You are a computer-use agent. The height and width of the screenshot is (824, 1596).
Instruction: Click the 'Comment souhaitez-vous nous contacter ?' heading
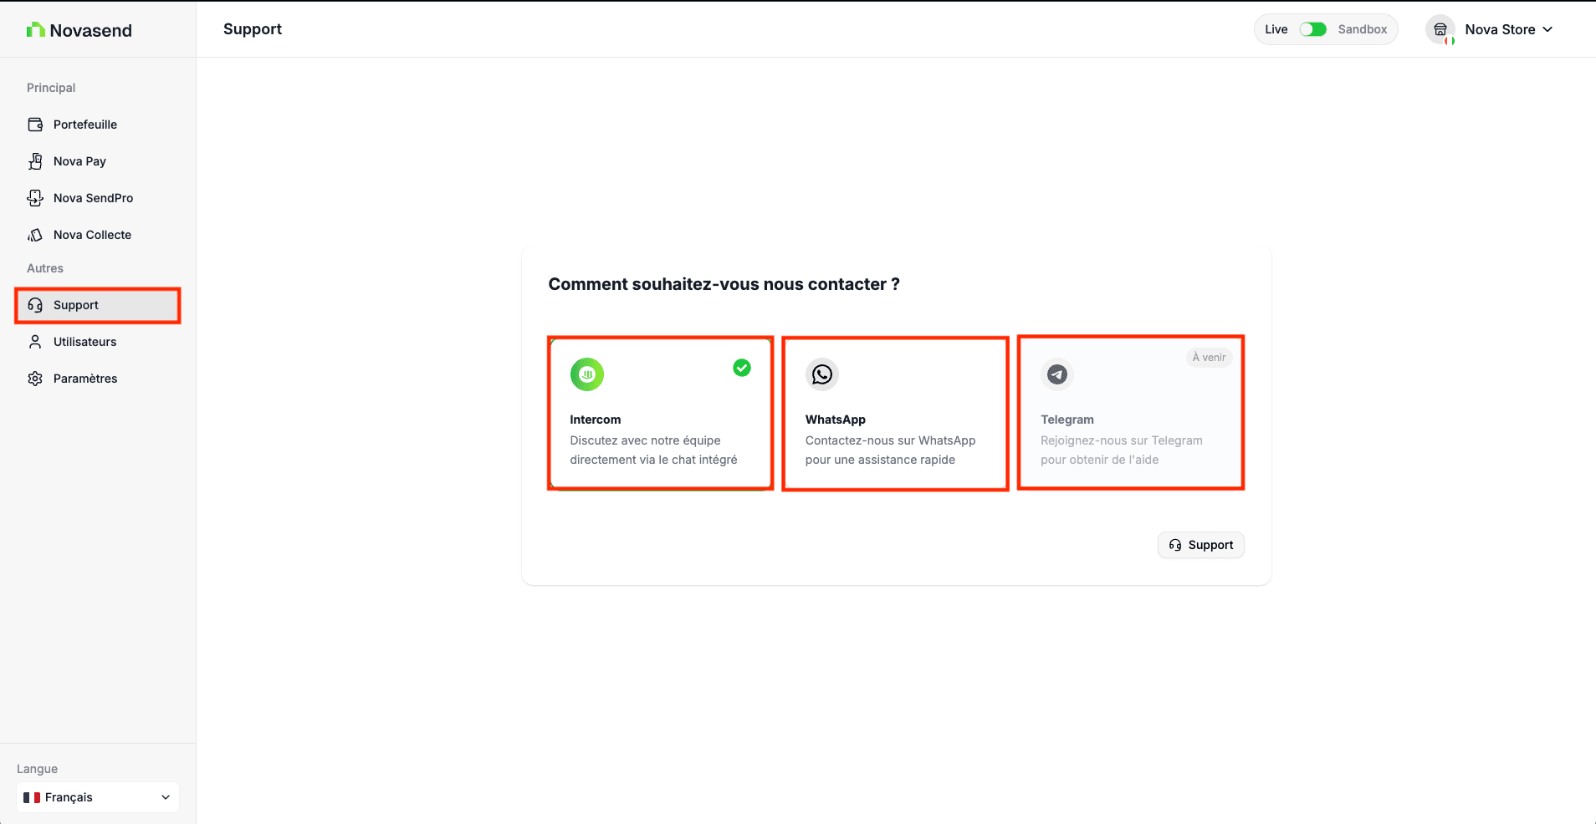[x=724, y=284]
